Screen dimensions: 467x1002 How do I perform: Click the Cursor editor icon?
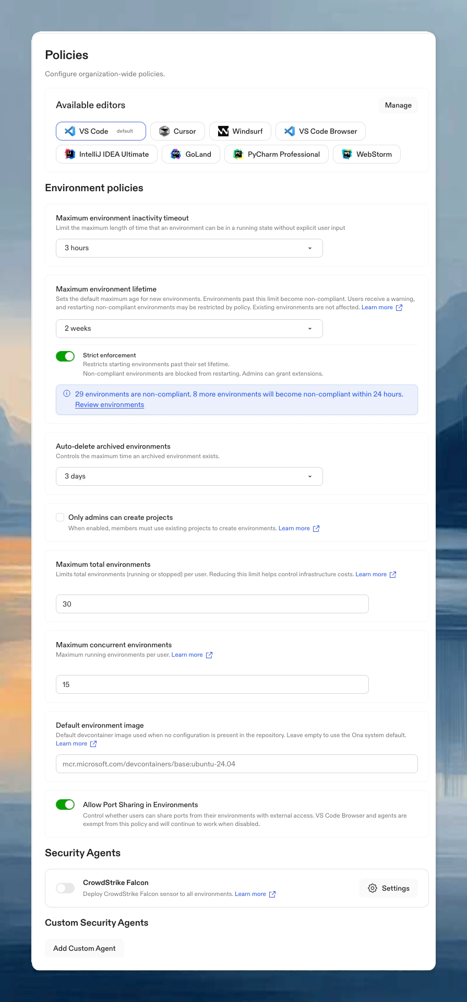click(164, 131)
